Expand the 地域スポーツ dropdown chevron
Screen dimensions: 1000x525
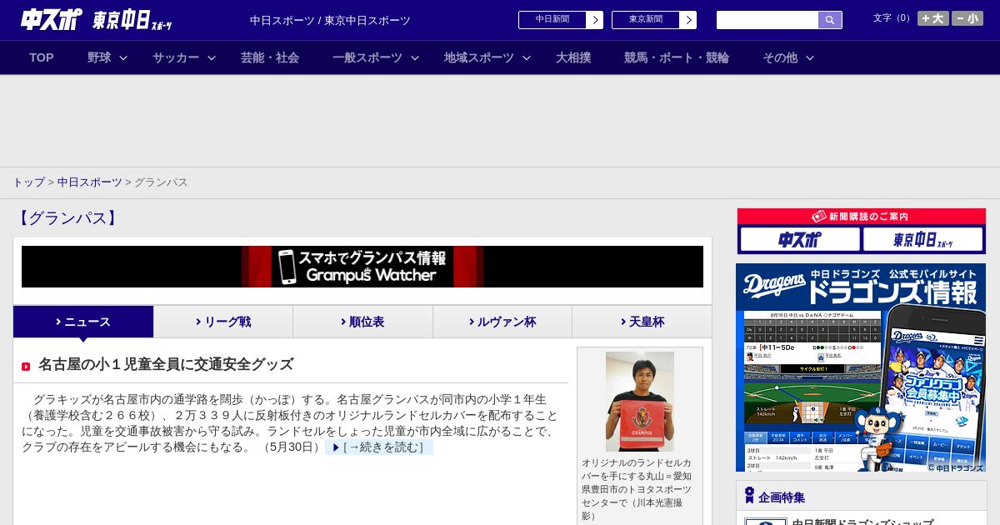[x=527, y=57]
